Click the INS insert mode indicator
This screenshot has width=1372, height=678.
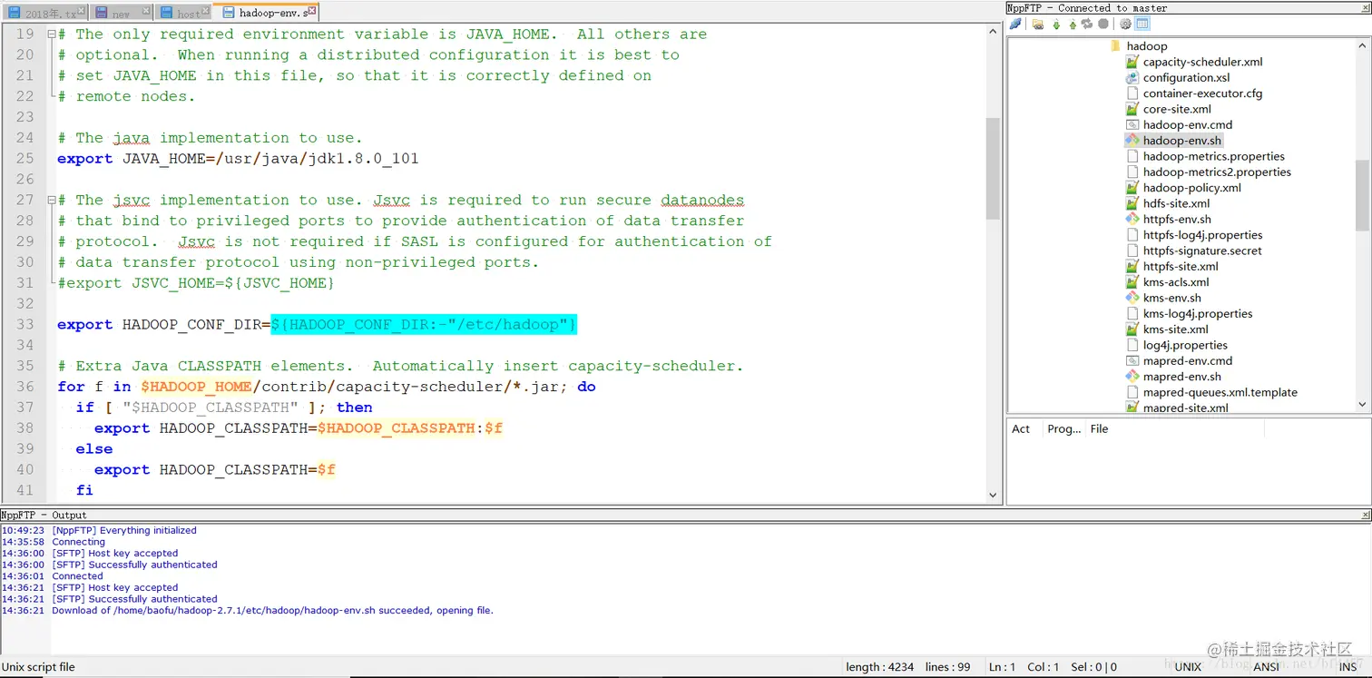click(1347, 666)
